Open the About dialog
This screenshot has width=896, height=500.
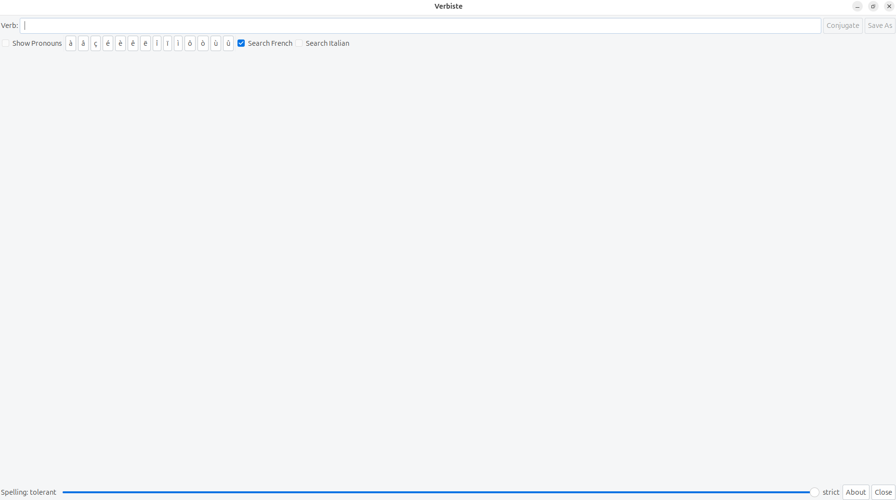point(856,492)
